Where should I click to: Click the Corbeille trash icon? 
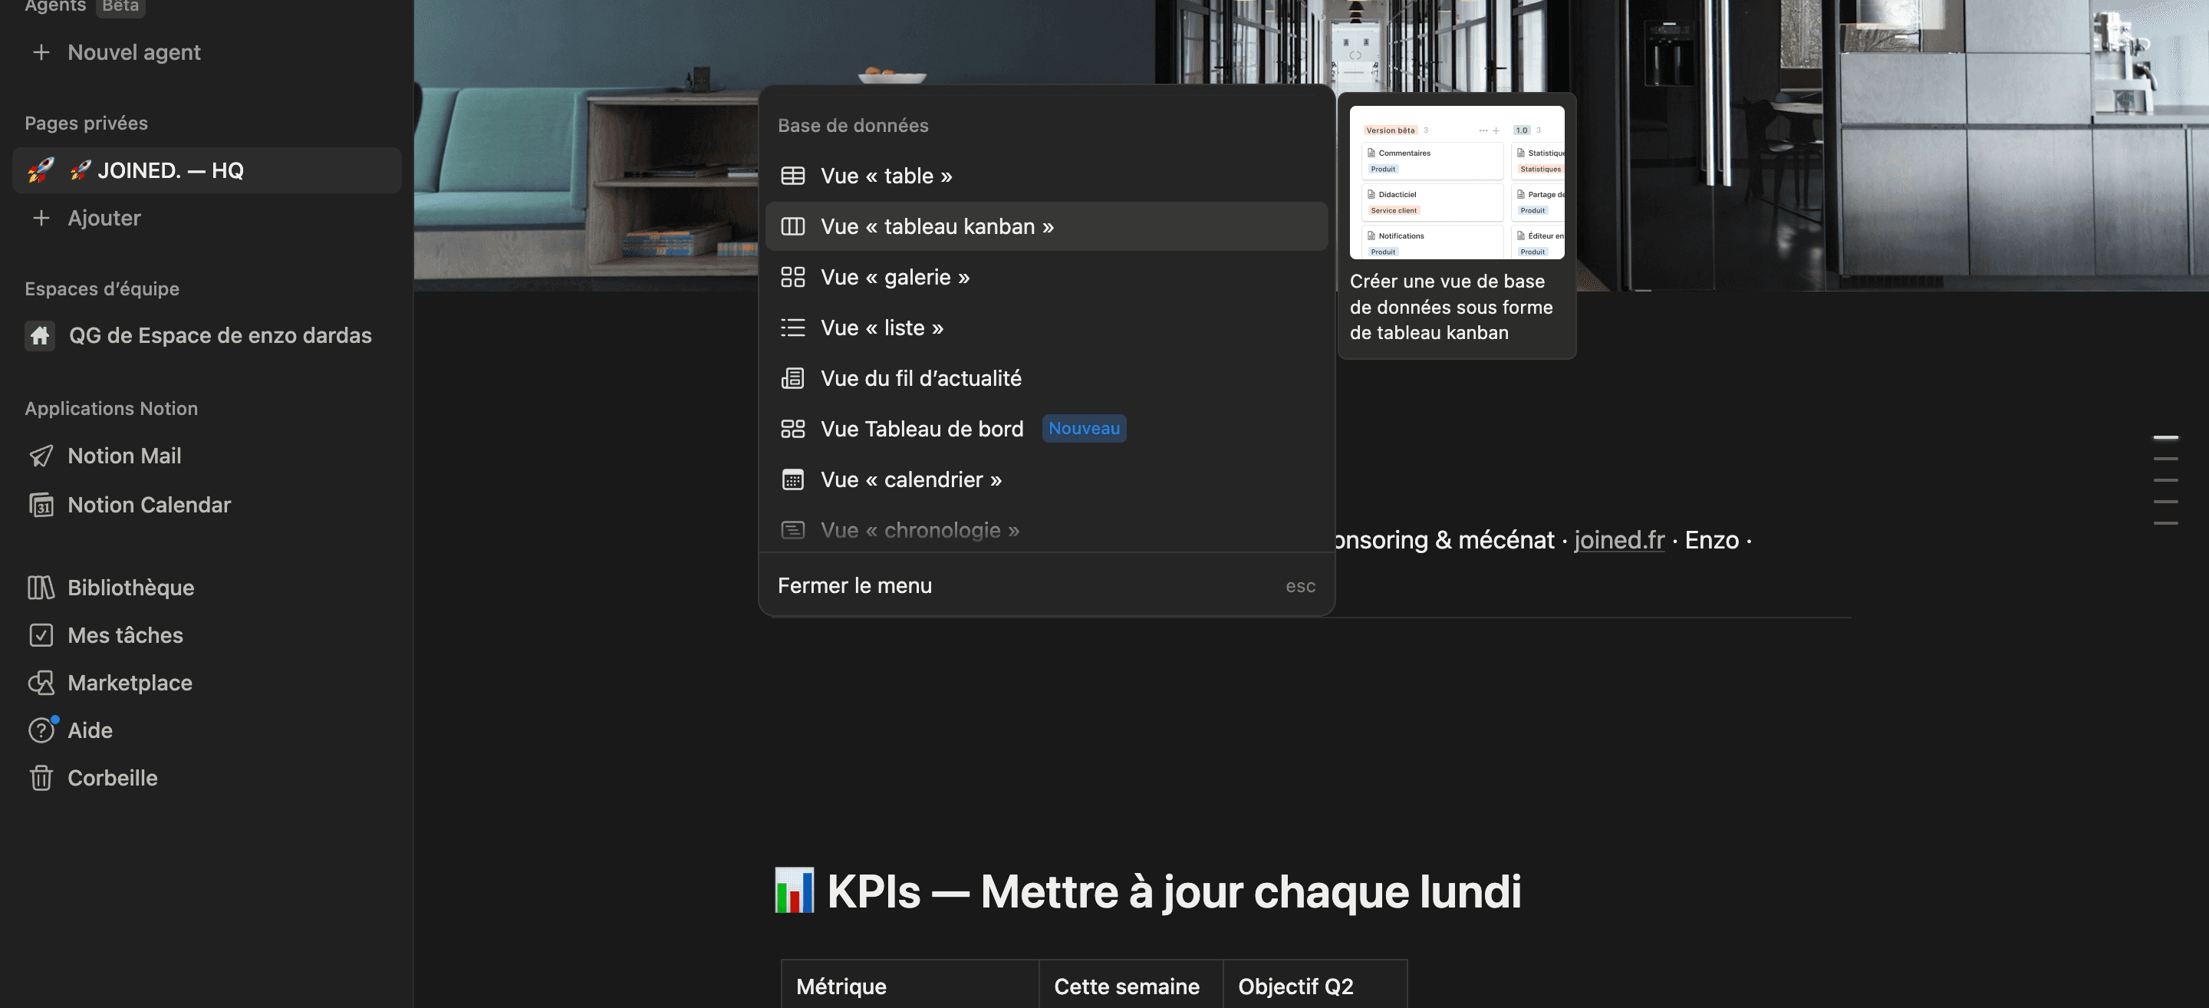(41, 778)
